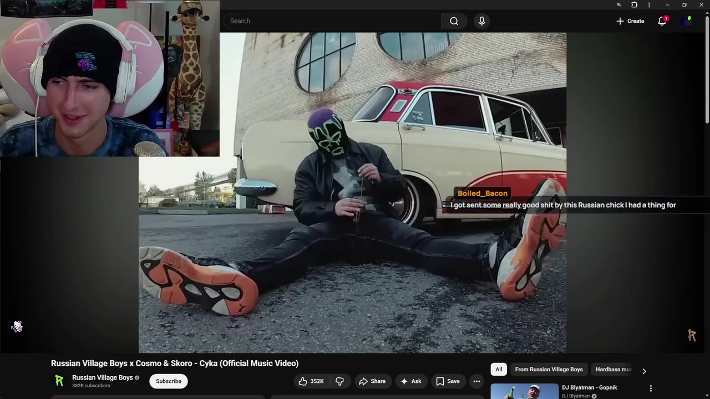Select the All filter chip
Viewport: 710px width, 399px height.
tap(499, 370)
